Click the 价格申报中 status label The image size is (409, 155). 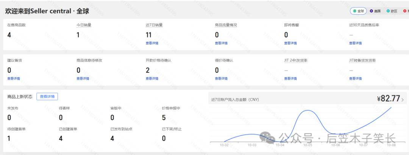click(x=171, y=108)
